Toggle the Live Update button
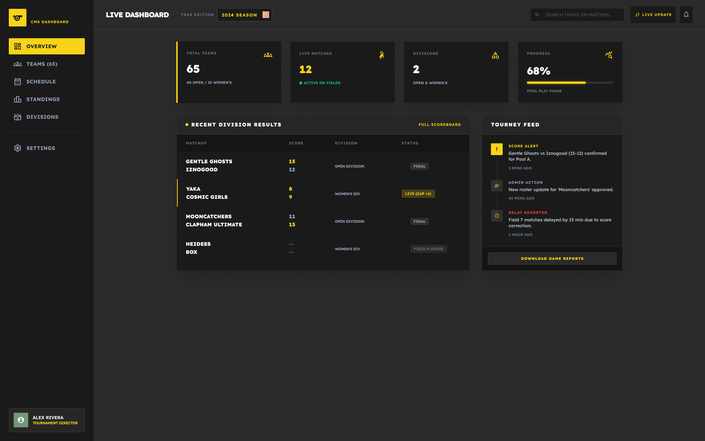 pyautogui.click(x=653, y=15)
